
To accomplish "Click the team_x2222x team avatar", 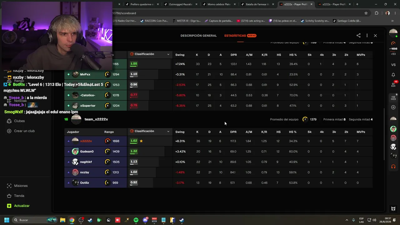I will tap(76, 119).
